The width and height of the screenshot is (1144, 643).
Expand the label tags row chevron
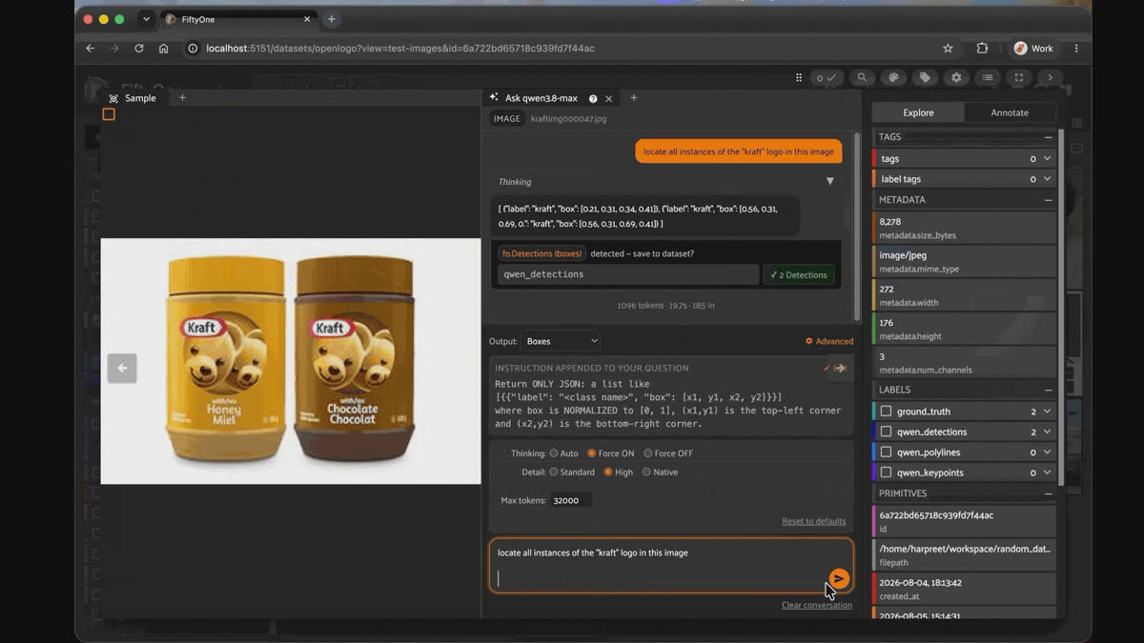coord(1047,179)
